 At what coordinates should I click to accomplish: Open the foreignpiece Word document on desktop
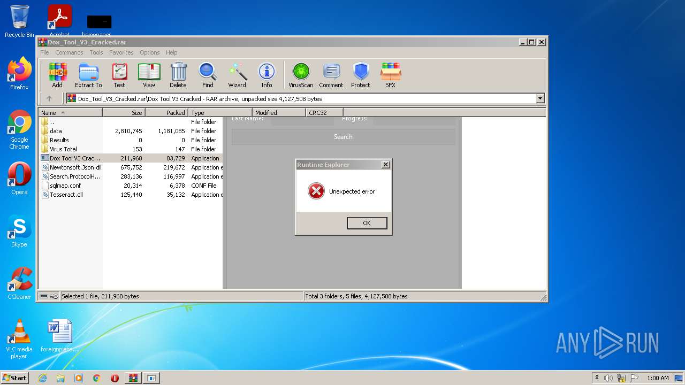click(60, 336)
